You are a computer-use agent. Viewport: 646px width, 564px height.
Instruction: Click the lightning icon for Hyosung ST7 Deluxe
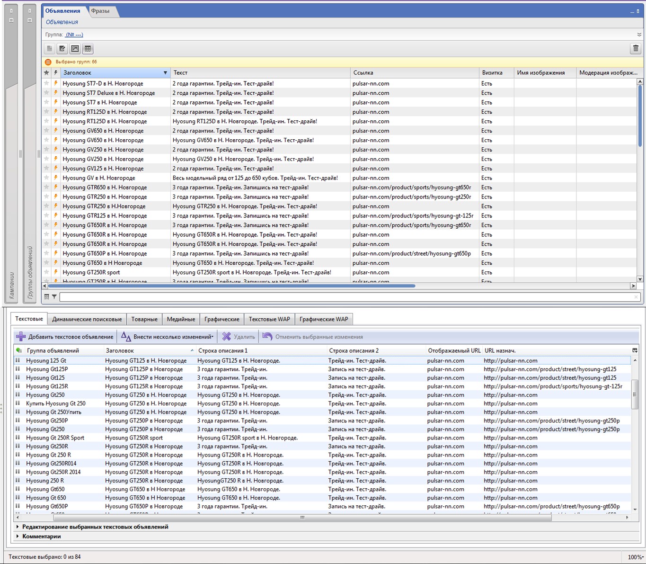[x=56, y=93]
